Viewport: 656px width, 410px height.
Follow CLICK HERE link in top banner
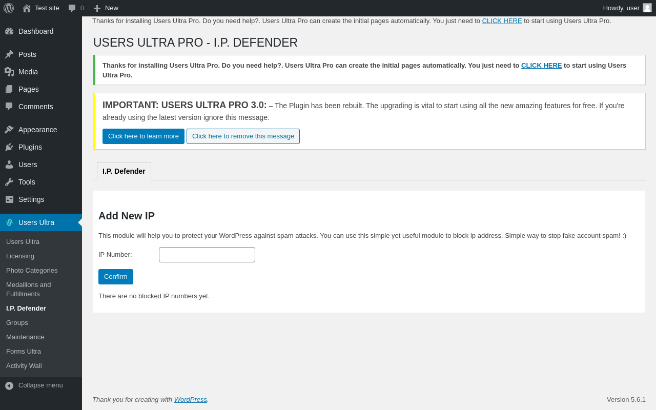502,21
